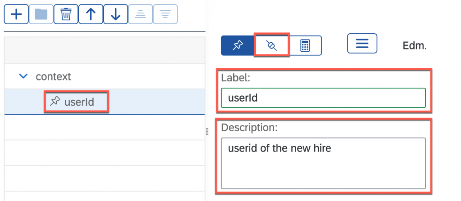Image resolution: width=461 pixels, height=201 pixels.
Task: Click the pin icon beside userId
Action: pyautogui.click(x=54, y=102)
